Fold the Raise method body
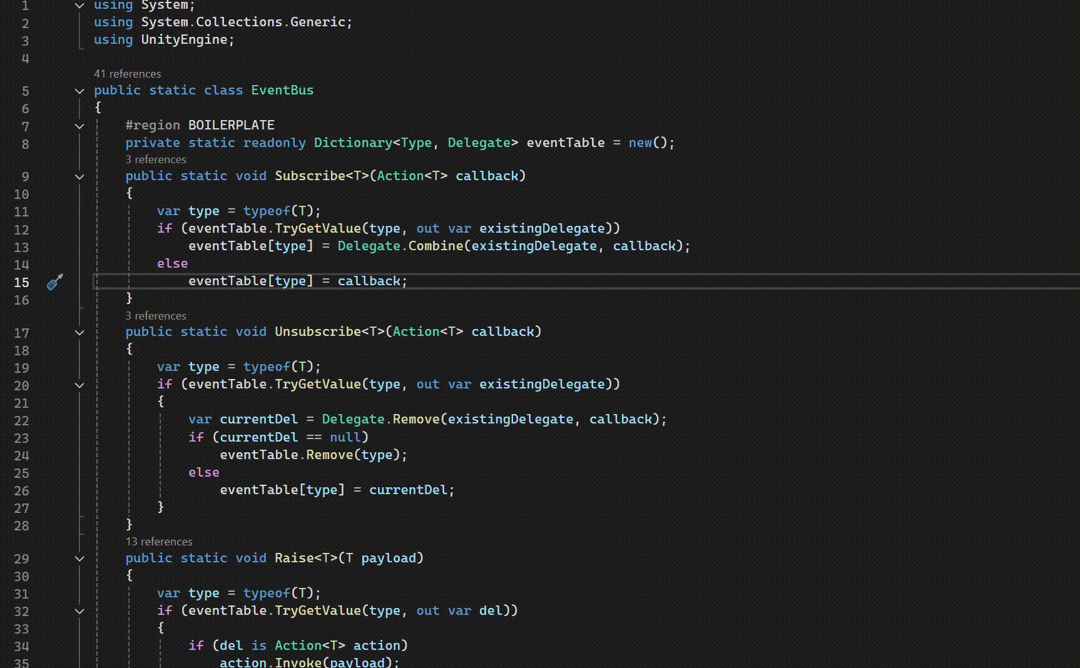This screenshot has width=1080, height=668. (x=79, y=559)
